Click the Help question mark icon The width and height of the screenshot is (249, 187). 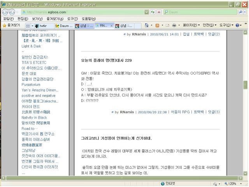pyautogui.click(x=237, y=25)
